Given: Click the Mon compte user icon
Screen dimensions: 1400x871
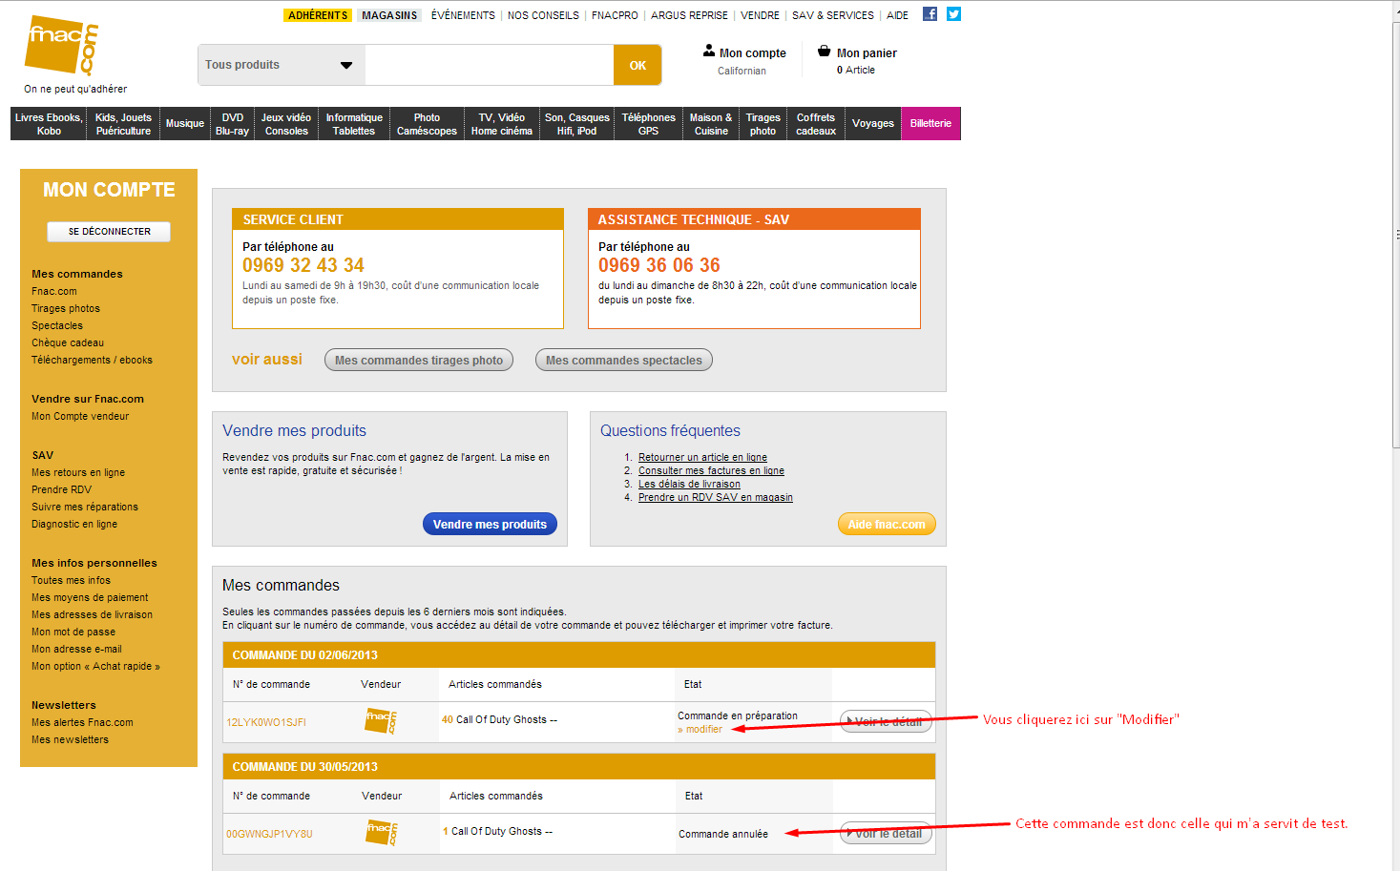Looking at the screenshot, I should coord(709,51).
